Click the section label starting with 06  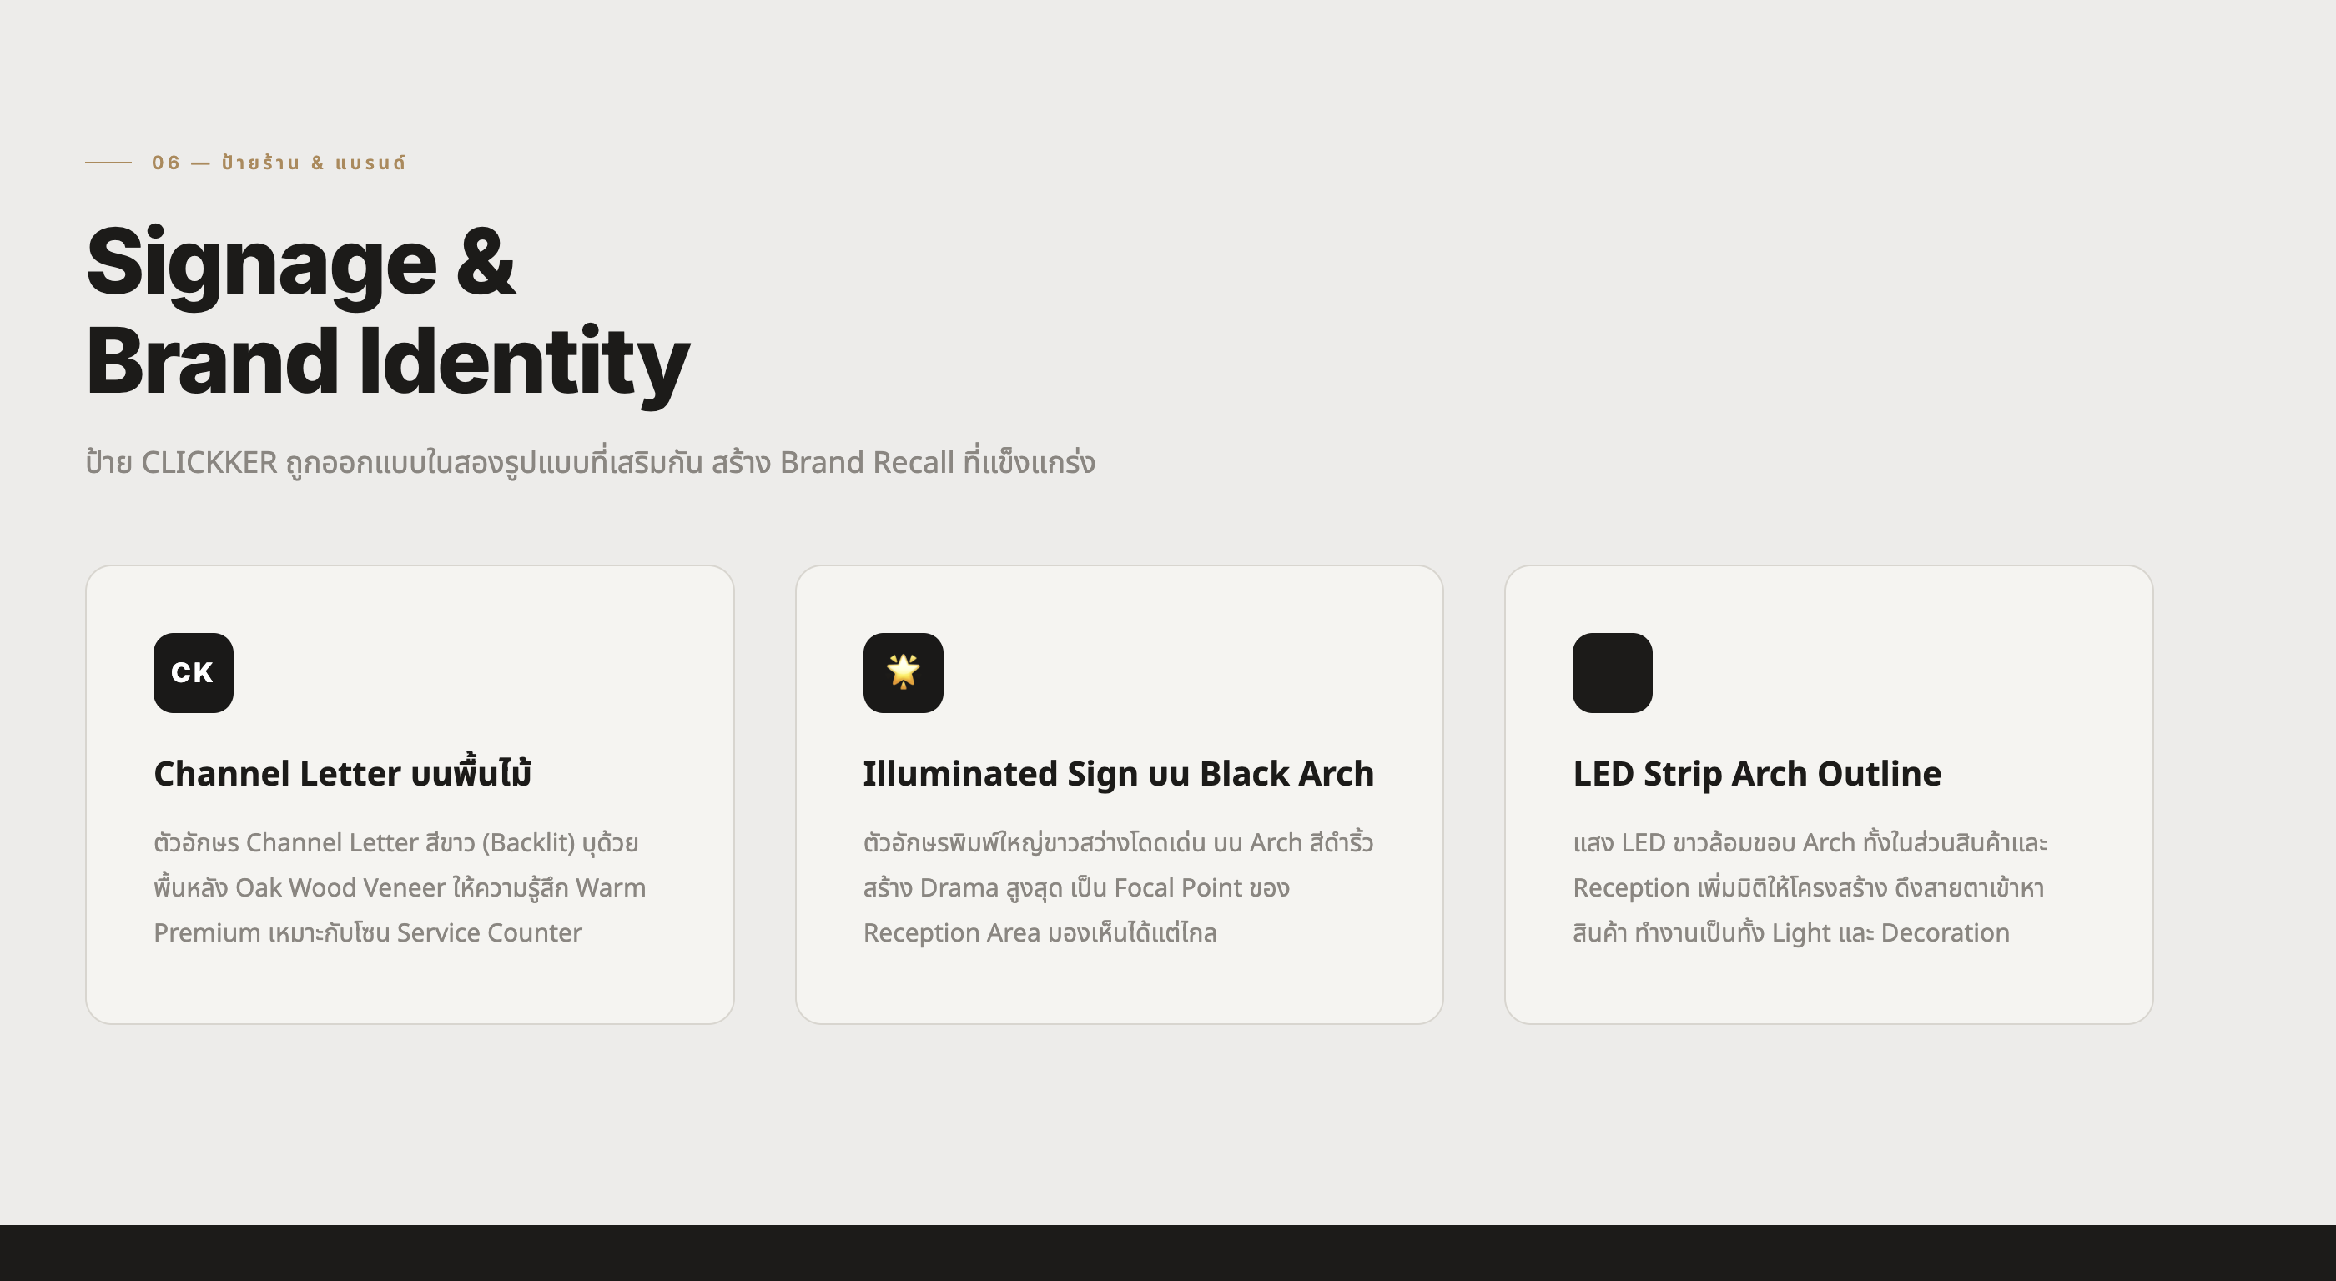pos(279,163)
